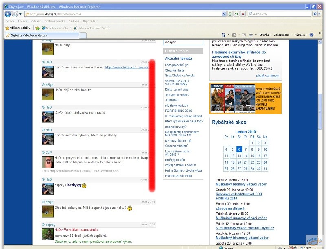This screenshot has height=249, width=326.
Task: Open a new blank tab
Action: (83, 35)
